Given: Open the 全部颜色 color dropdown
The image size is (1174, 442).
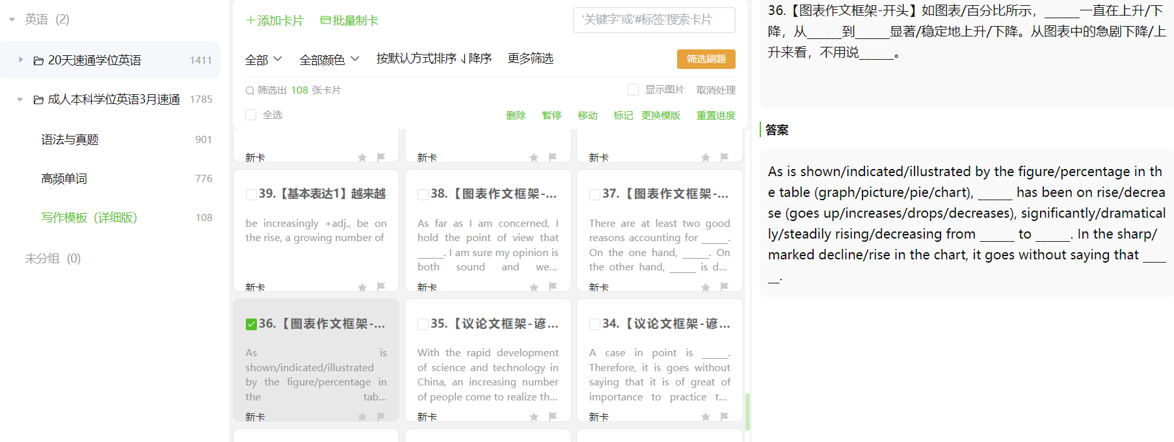Looking at the screenshot, I should click(329, 60).
